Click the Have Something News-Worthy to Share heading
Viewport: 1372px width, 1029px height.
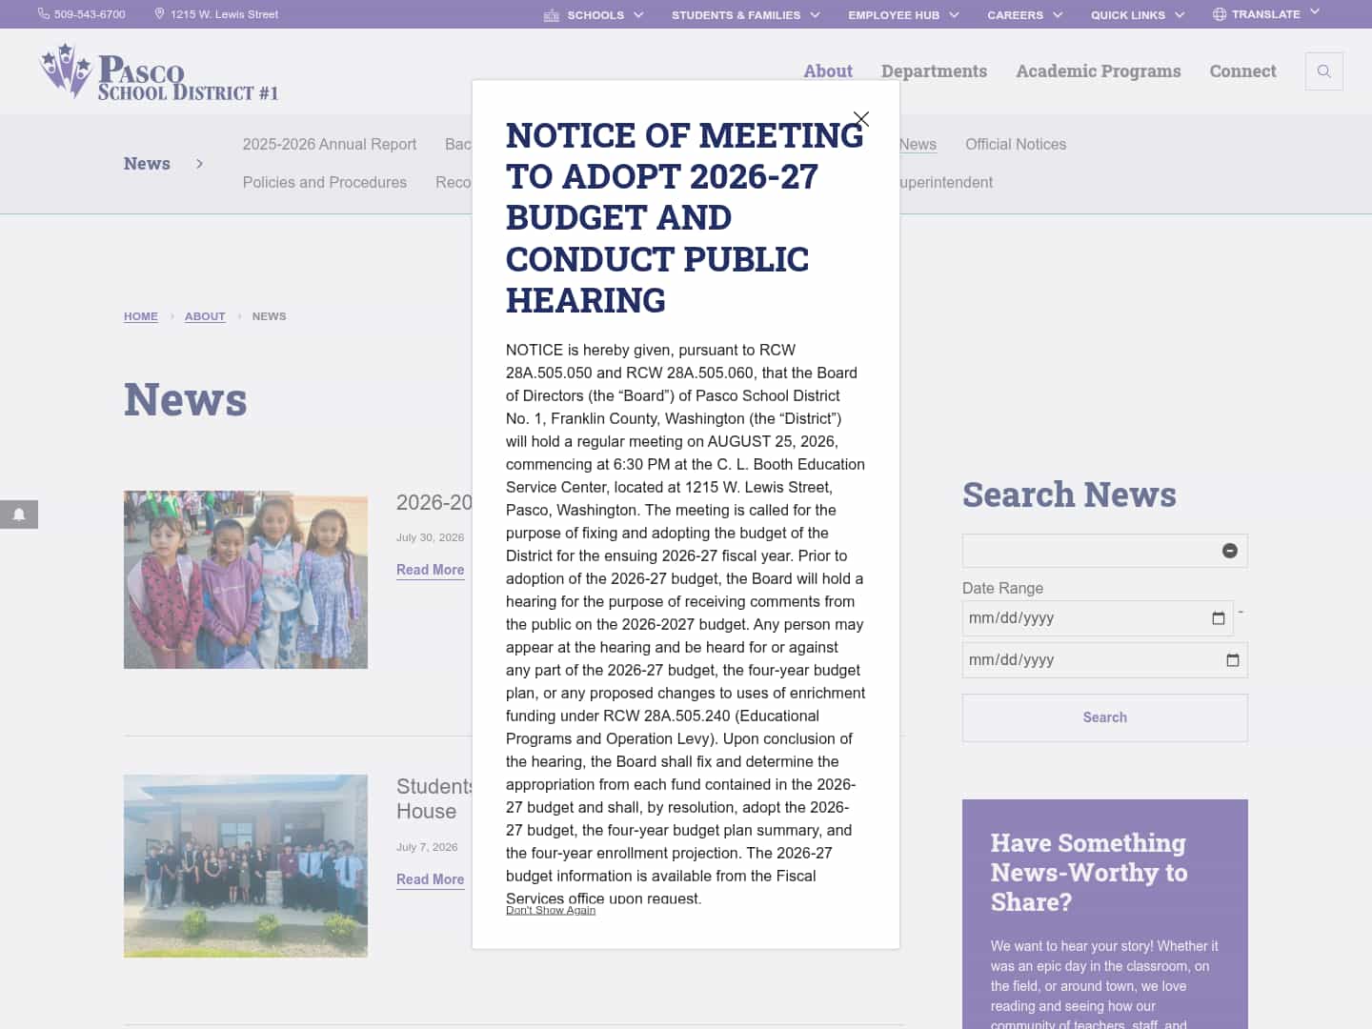(x=1089, y=872)
